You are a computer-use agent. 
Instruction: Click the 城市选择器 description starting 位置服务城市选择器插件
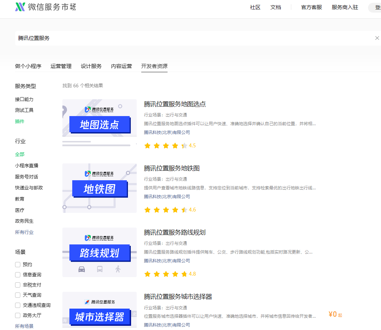[230, 316]
